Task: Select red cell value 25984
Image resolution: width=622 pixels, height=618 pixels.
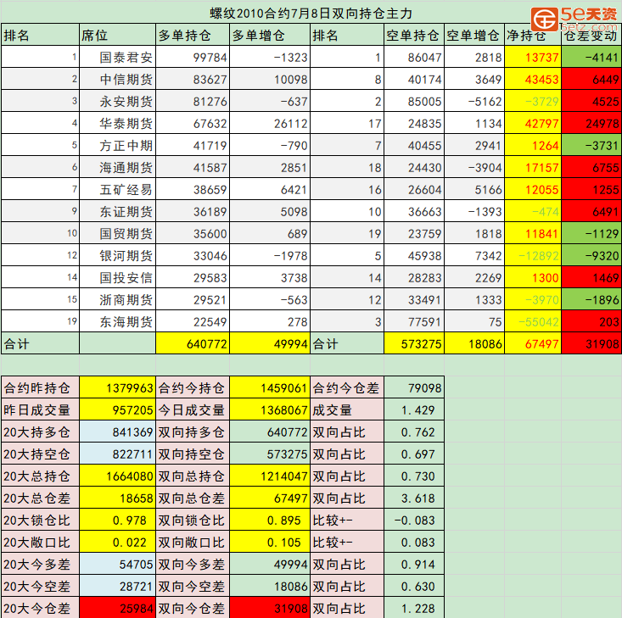Action: click(117, 608)
